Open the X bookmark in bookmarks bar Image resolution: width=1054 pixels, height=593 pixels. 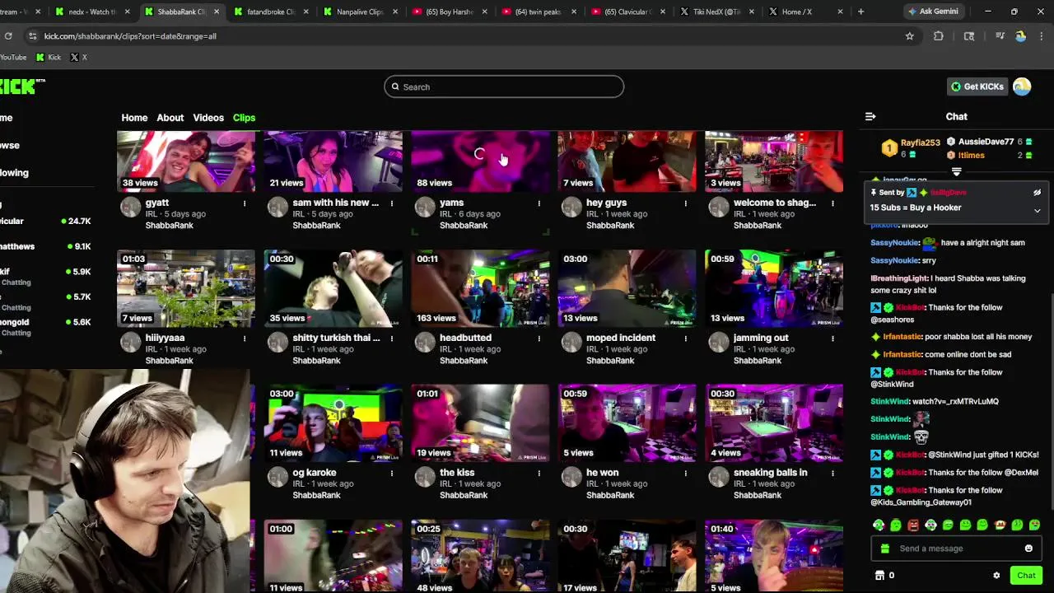click(x=78, y=58)
